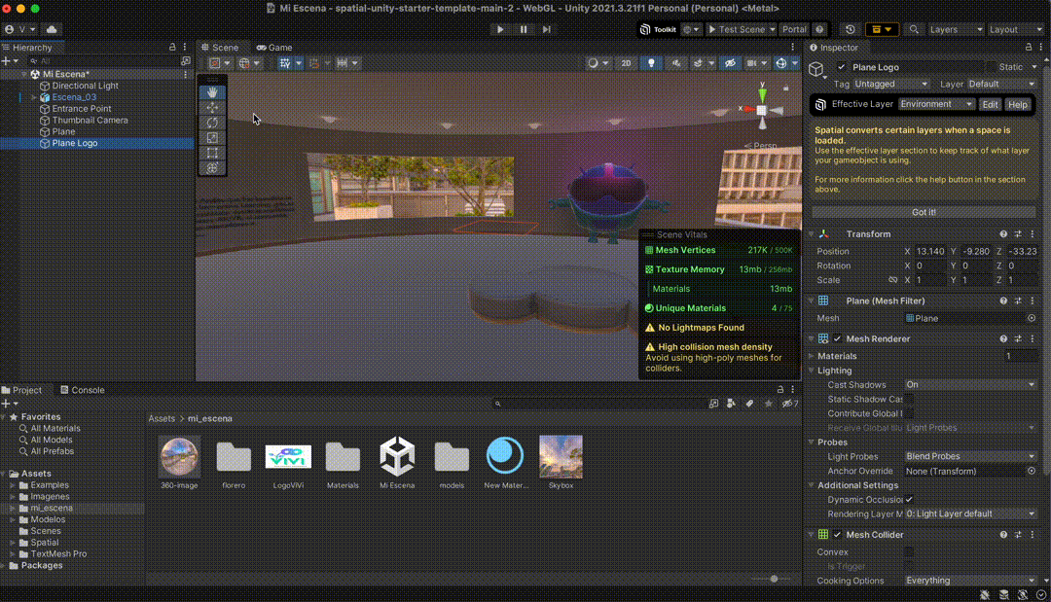This screenshot has height=602, width=1051.
Task: Open the Spatial Toolkit button
Action: (x=658, y=29)
